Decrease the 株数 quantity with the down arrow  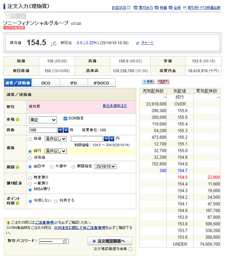pos(60,130)
